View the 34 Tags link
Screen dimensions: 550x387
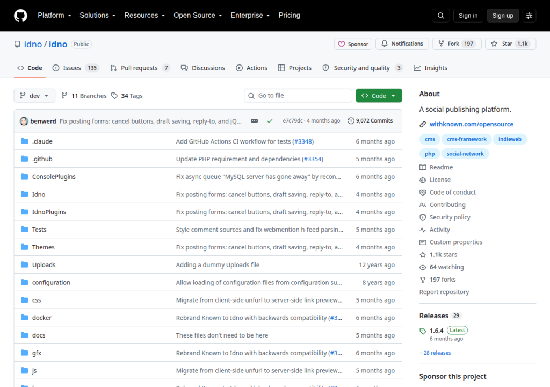pos(127,96)
